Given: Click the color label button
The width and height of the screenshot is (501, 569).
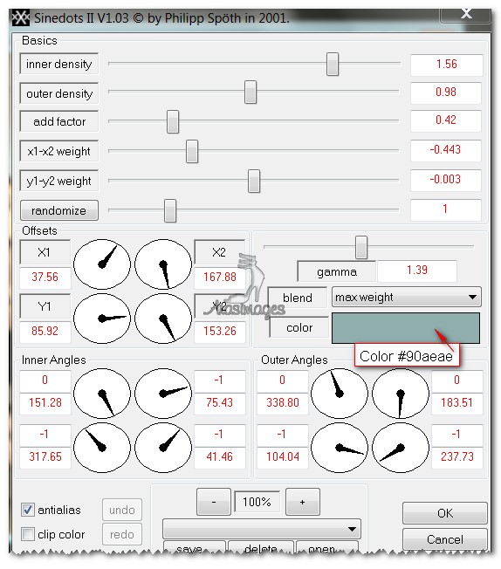Looking at the screenshot, I should coord(299,327).
